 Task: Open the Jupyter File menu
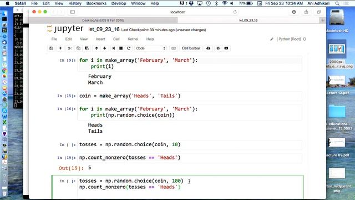[54, 39]
